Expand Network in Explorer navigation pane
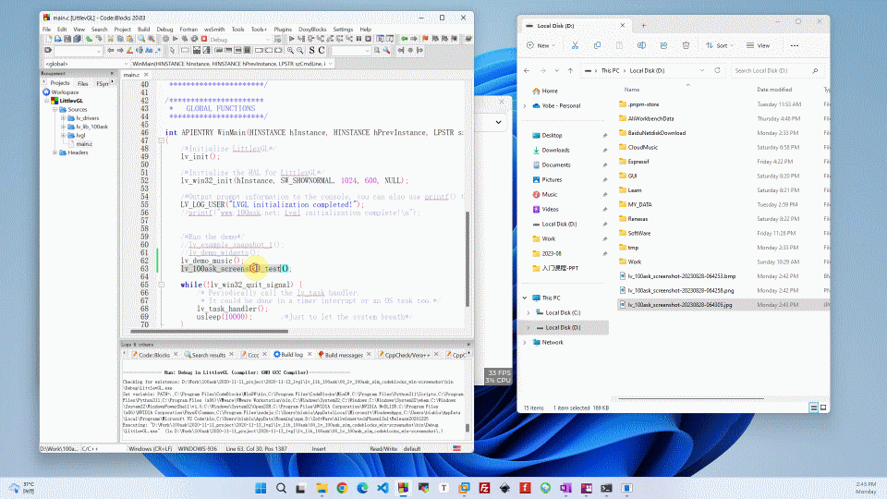The height and width of the screenshot is (499, 887). [x=525, y=342]
